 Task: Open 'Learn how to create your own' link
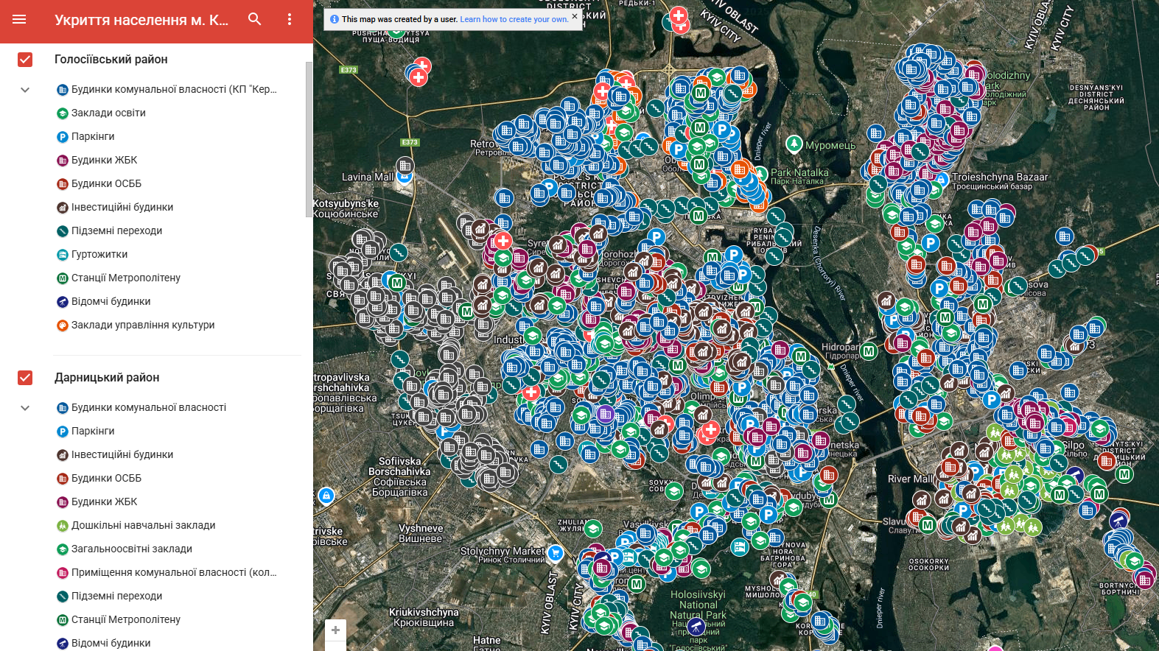coord(514,20)
